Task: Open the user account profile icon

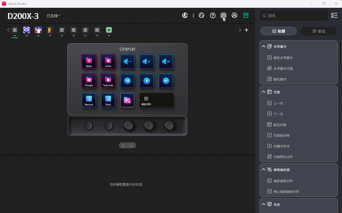Action: (x=234, y=16)
